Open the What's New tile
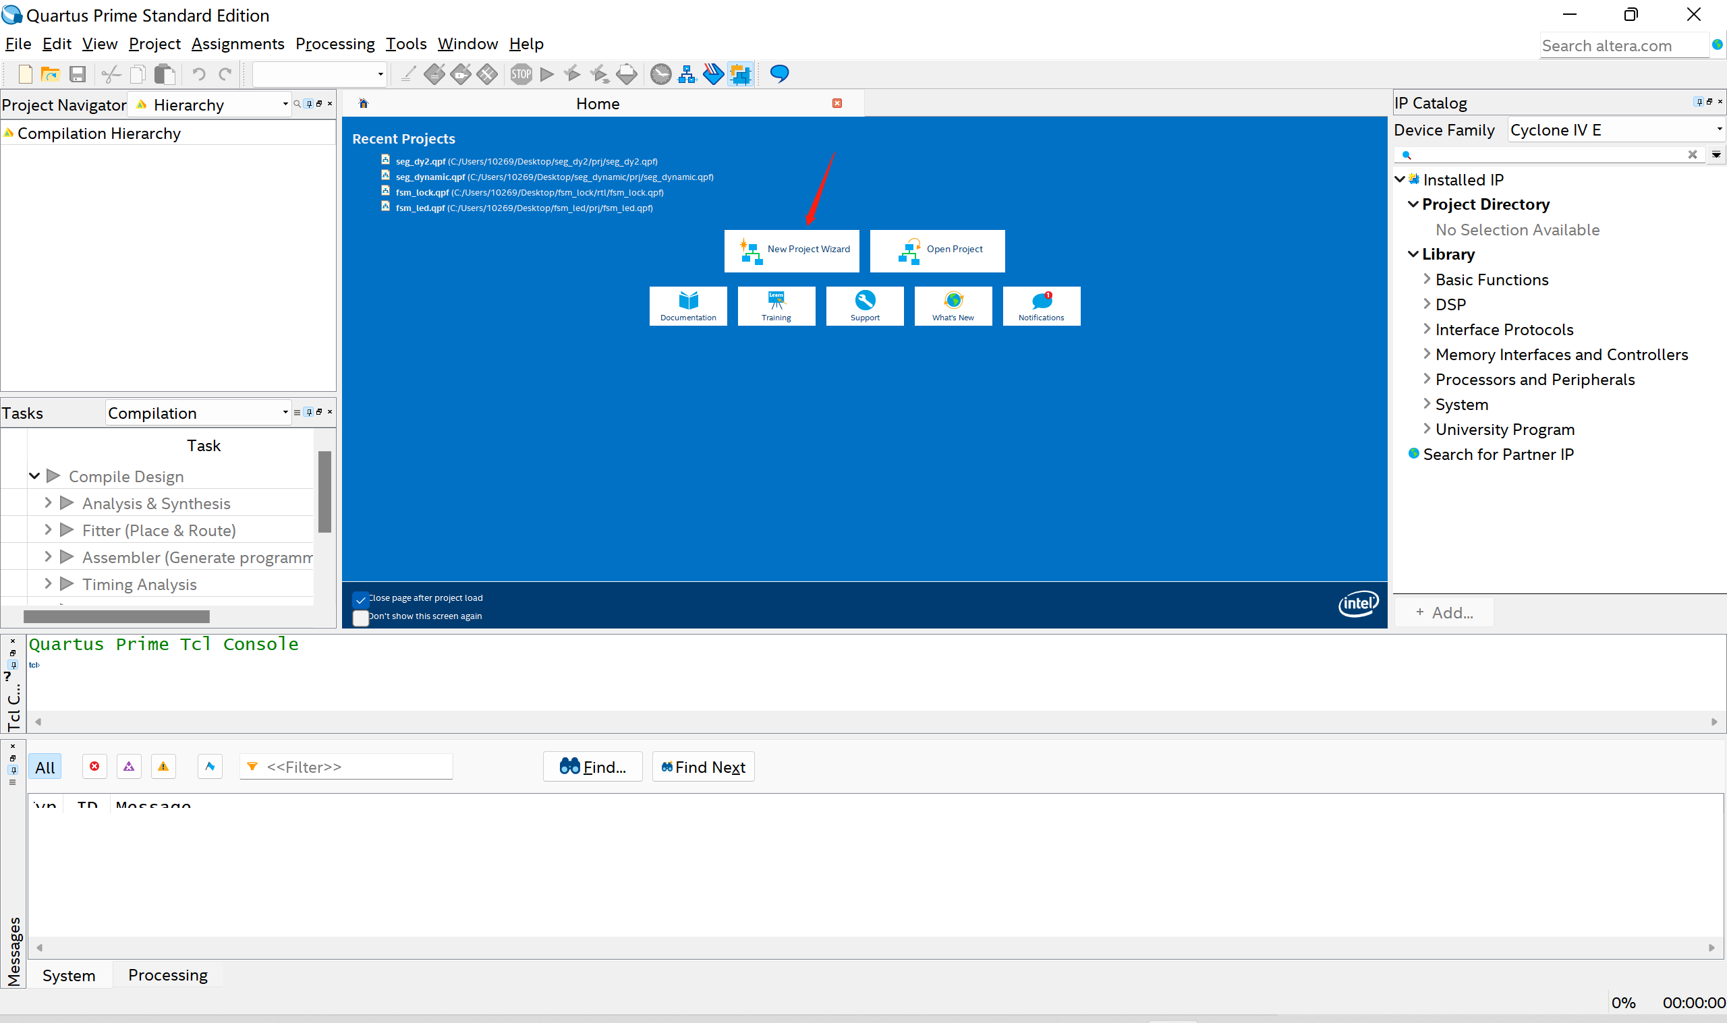The image size is (1727, 1023). click(953, 306)
